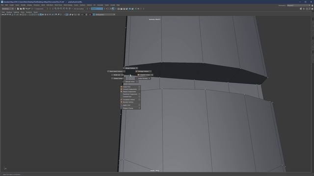Undo the last action with the undo arrow
Viewport: 314px width, 176px height.
(x=26, y=9)
